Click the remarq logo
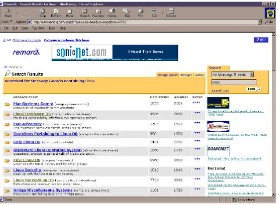 [x=26, y=52]
